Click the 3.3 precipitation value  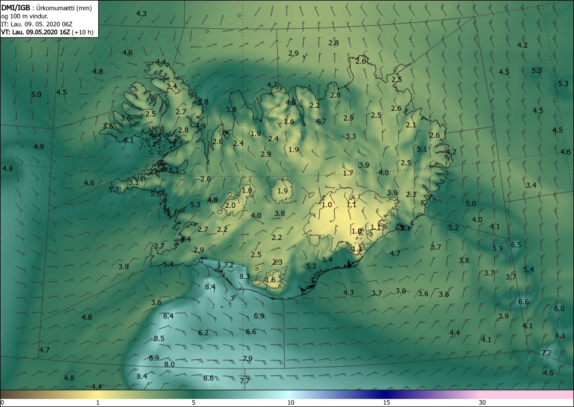pyautogui.click(x=351, y=136)
